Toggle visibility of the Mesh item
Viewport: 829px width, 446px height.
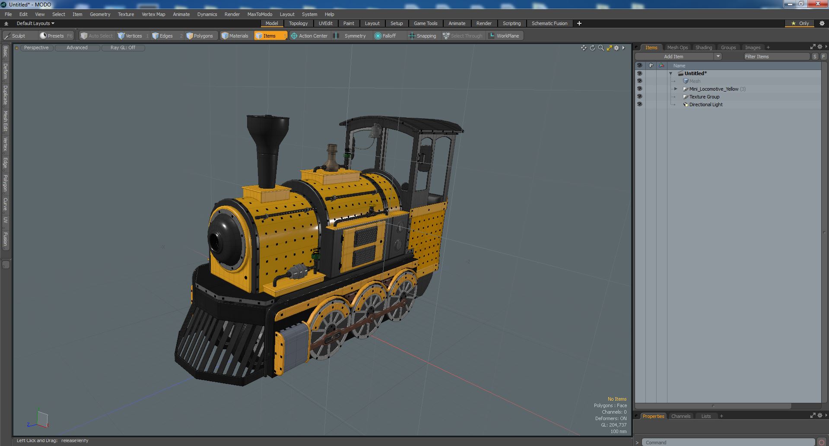[x=639, y=81]
